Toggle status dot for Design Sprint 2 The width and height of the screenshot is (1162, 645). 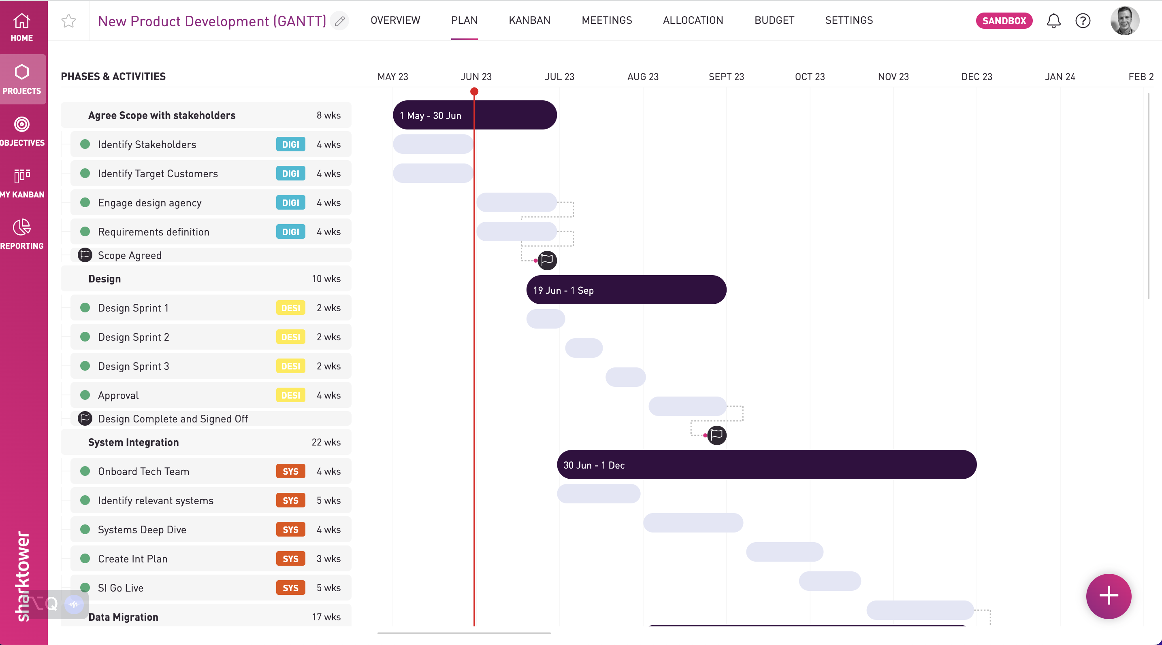tap(85, 337)
